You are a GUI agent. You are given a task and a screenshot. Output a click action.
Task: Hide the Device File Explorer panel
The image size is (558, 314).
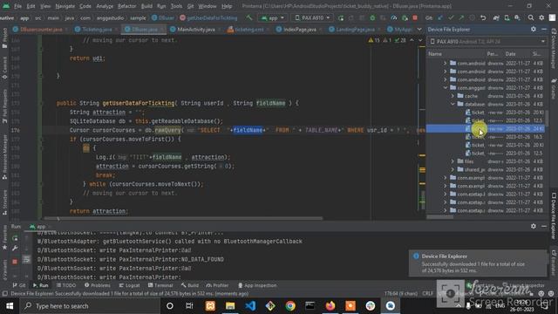[x=544, y=29]
